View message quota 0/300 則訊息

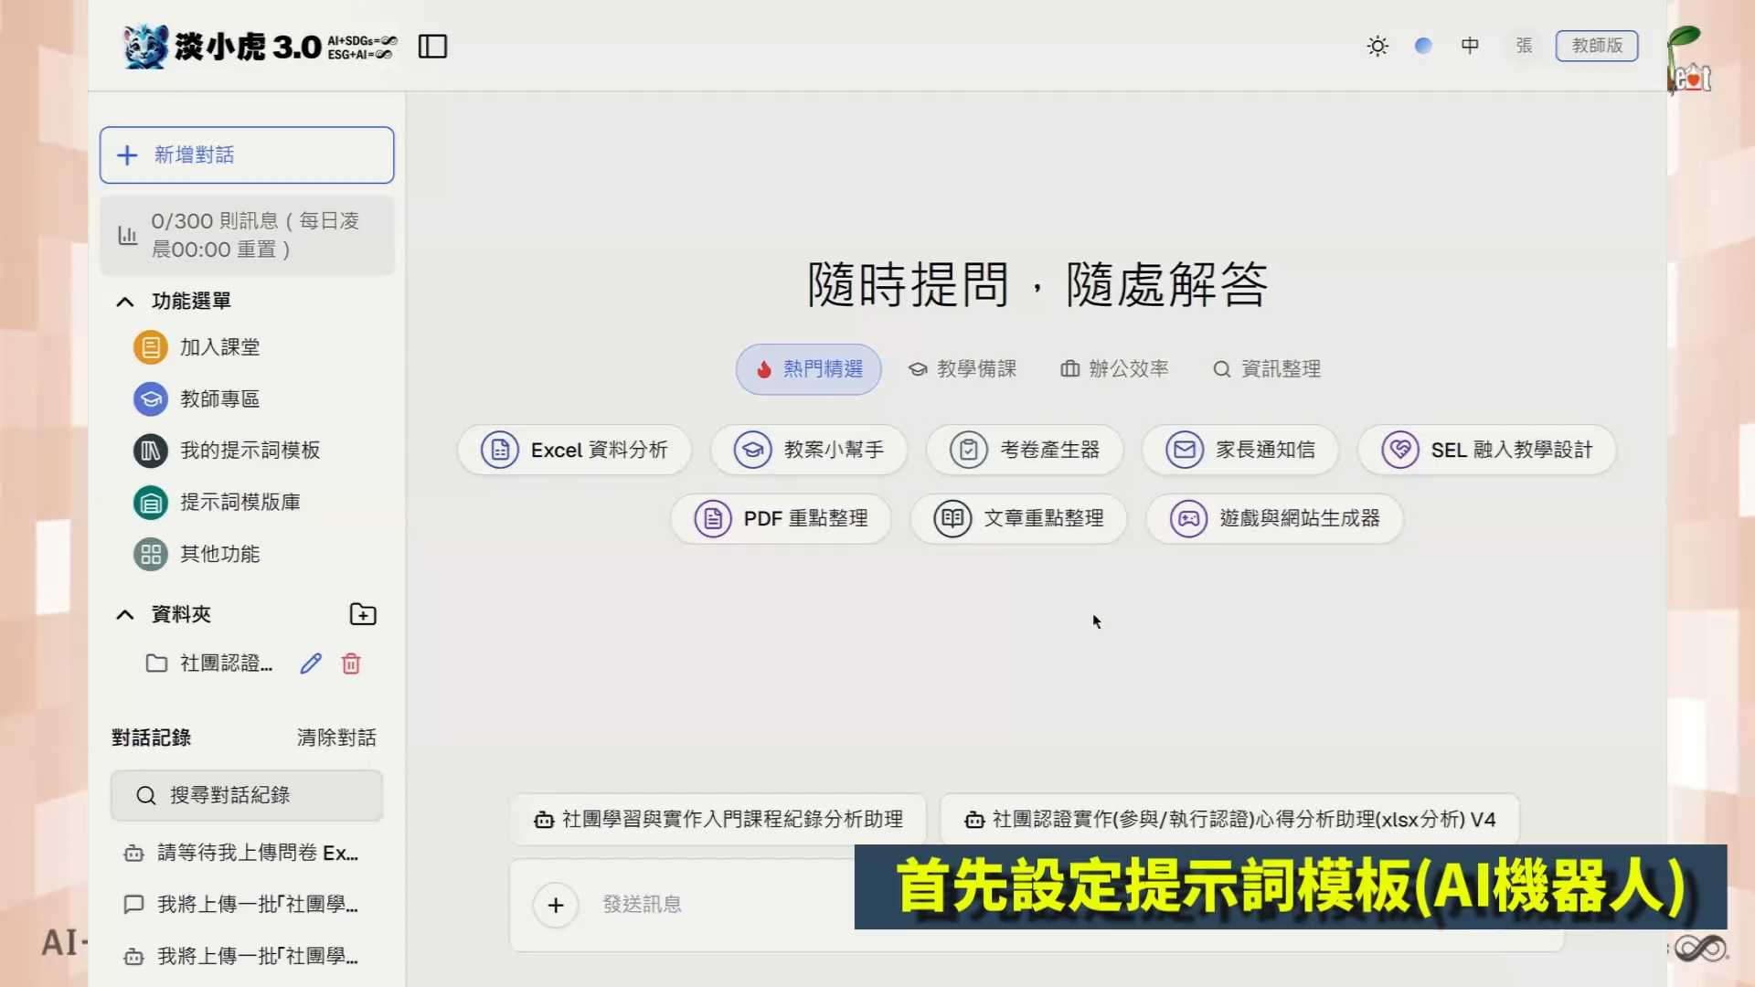[x=247, y=235]
